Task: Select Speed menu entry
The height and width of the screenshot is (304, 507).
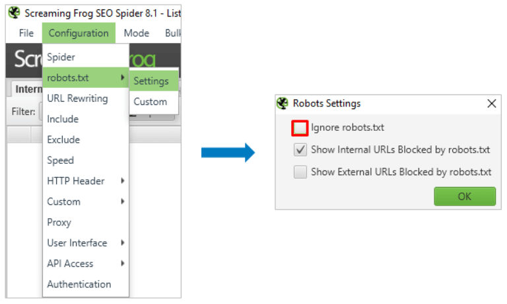Action: pos(86,160)
